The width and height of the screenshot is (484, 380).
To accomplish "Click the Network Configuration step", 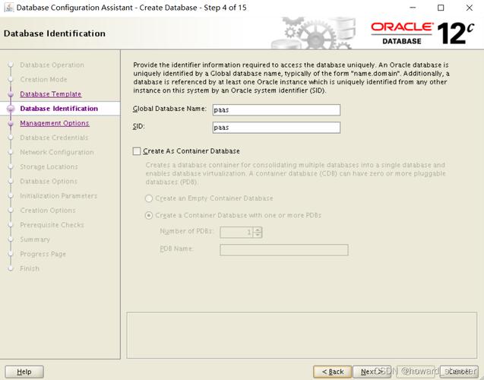I will coord(57,152).
